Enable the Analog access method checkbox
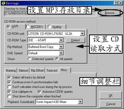 (49, 26)
